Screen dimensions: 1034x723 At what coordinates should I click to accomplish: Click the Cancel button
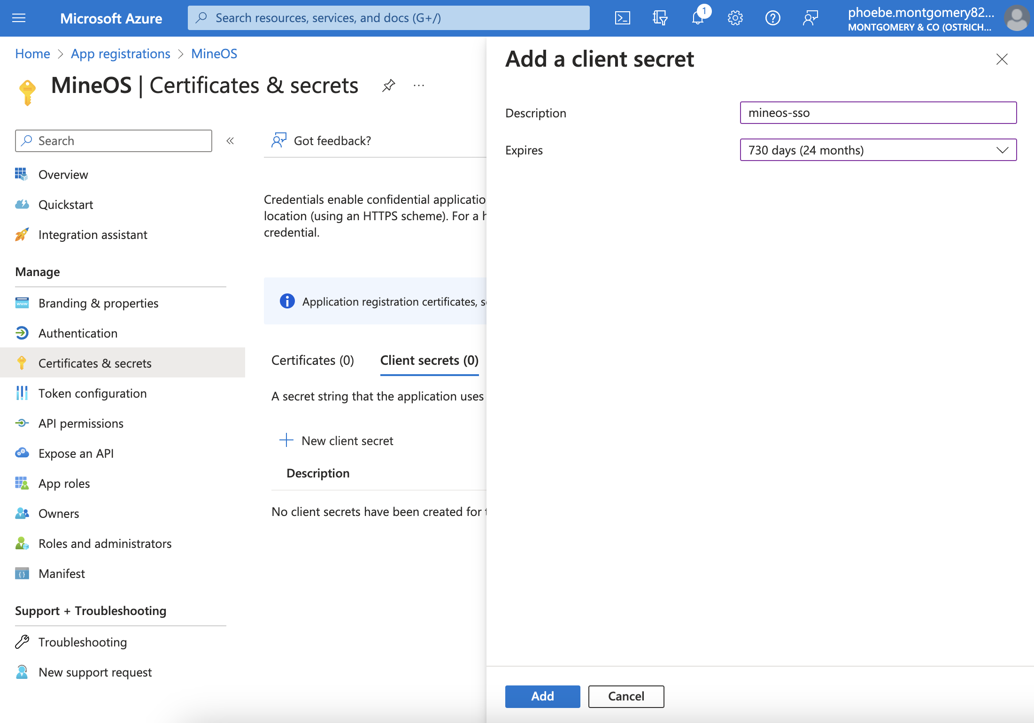point(626,696)
